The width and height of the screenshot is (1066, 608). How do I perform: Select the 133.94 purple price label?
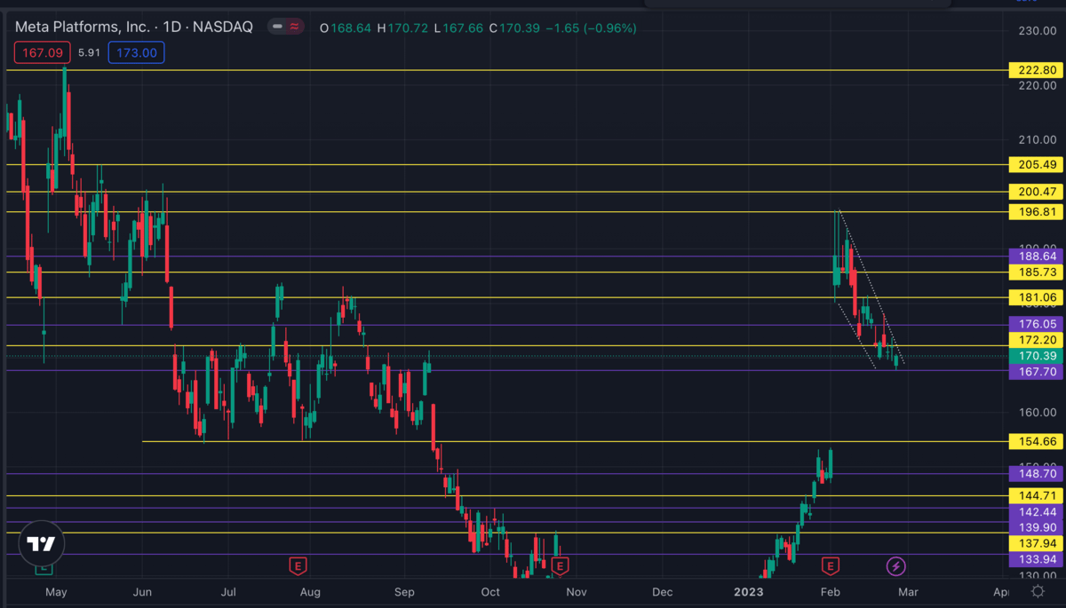coord(1036,559)
